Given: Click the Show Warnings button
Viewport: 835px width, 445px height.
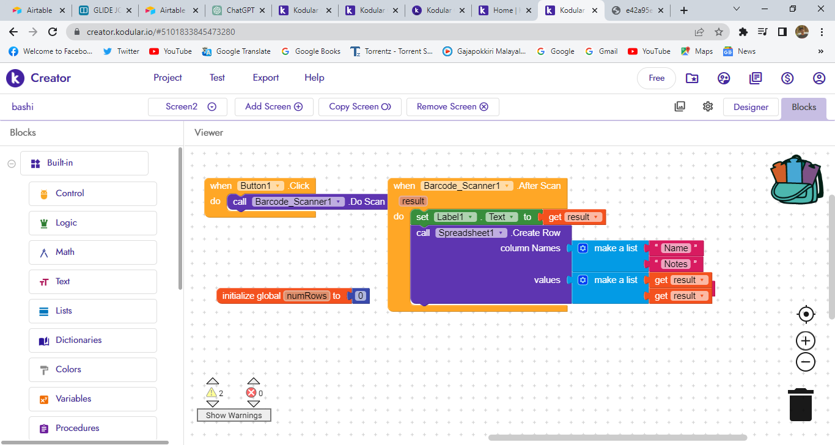Looking at the screenshot, I should [234, 415].
